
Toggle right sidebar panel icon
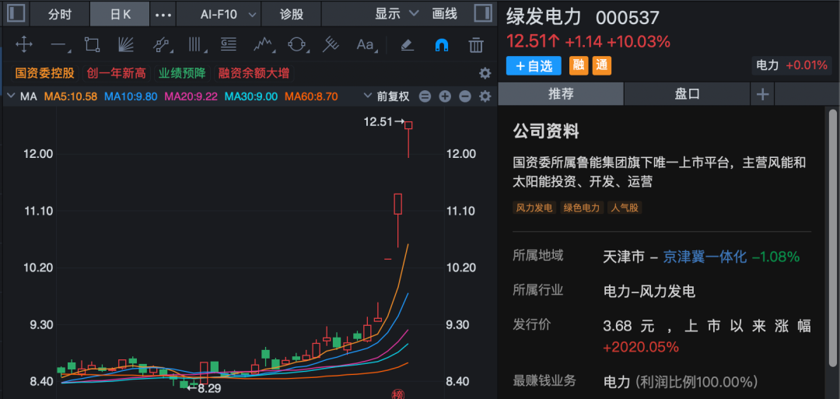click(x=483, y=13)
